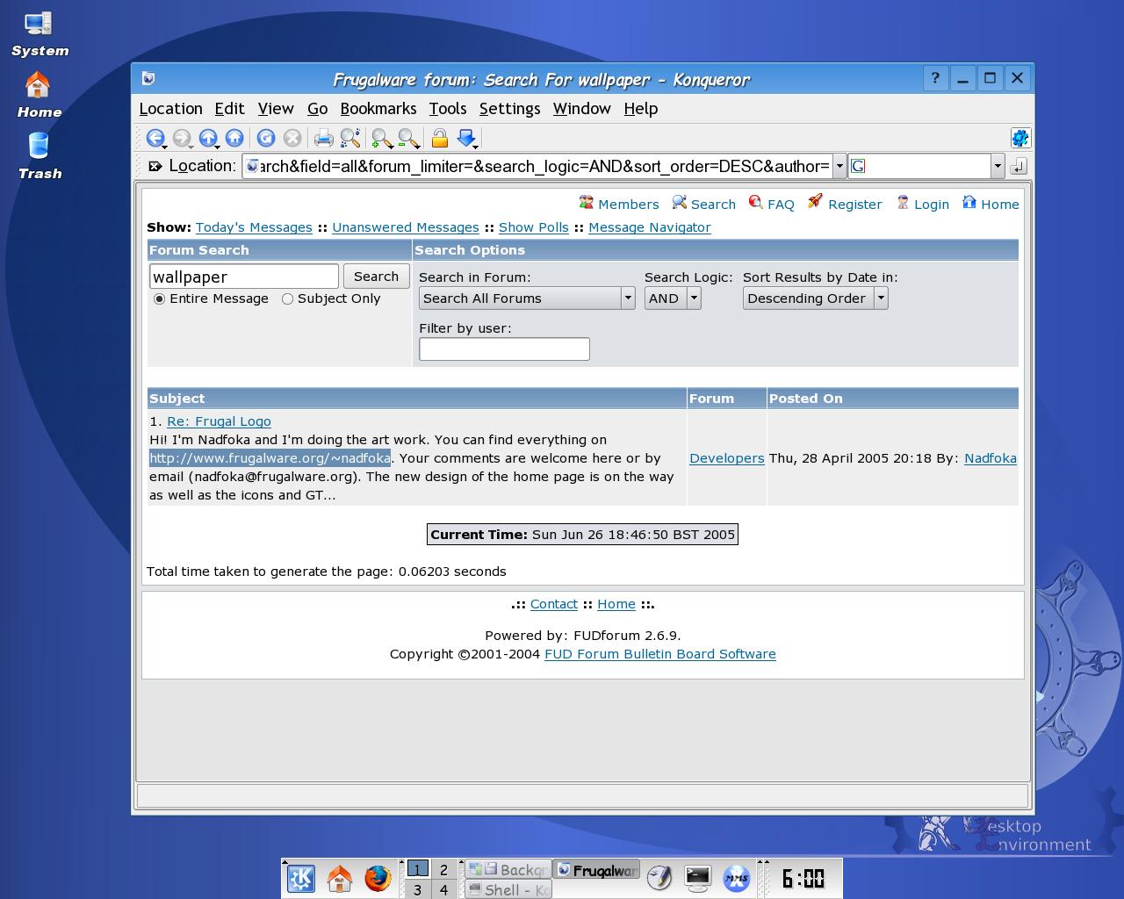Click the title bar help question mark
The width and height of the screenshot is (1124, 899).
coord(935,78)
